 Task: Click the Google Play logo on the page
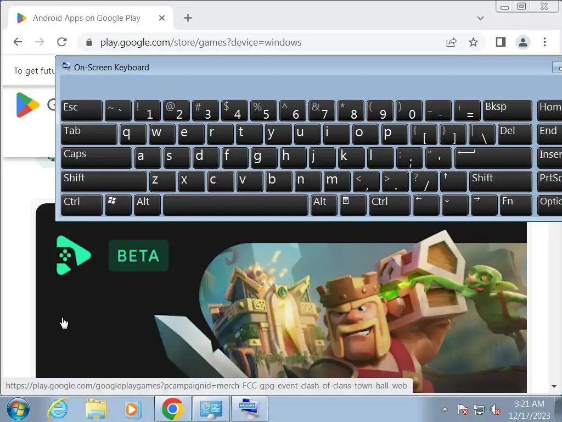pos(27,105)
